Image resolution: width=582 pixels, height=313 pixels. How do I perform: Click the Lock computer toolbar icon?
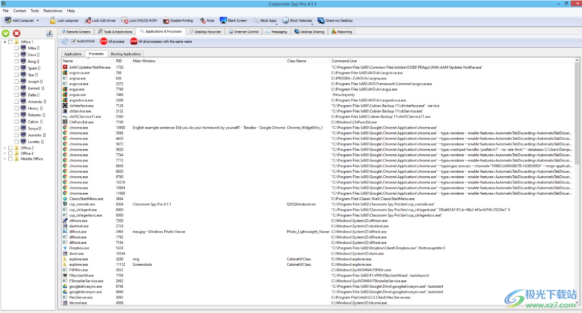tap(53, 20)
